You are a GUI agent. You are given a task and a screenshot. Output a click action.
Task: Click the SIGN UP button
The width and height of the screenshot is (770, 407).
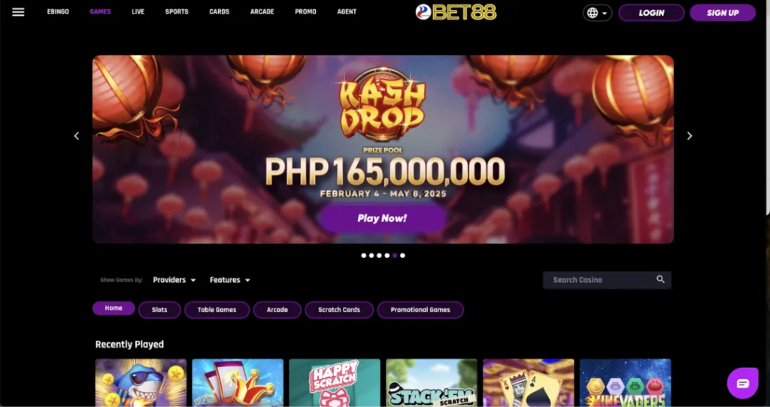click(x=723, y=13)
